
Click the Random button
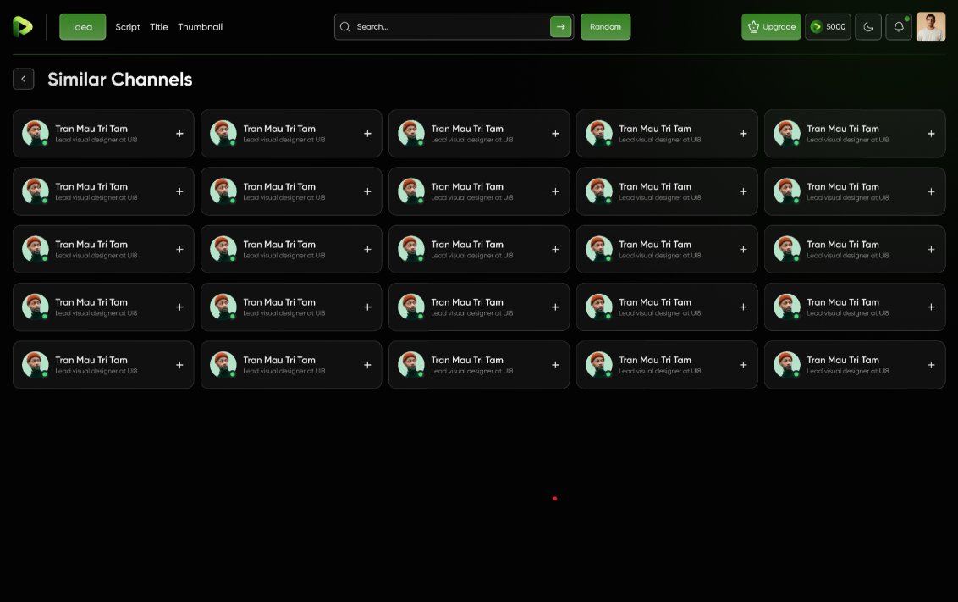point(605,27)
